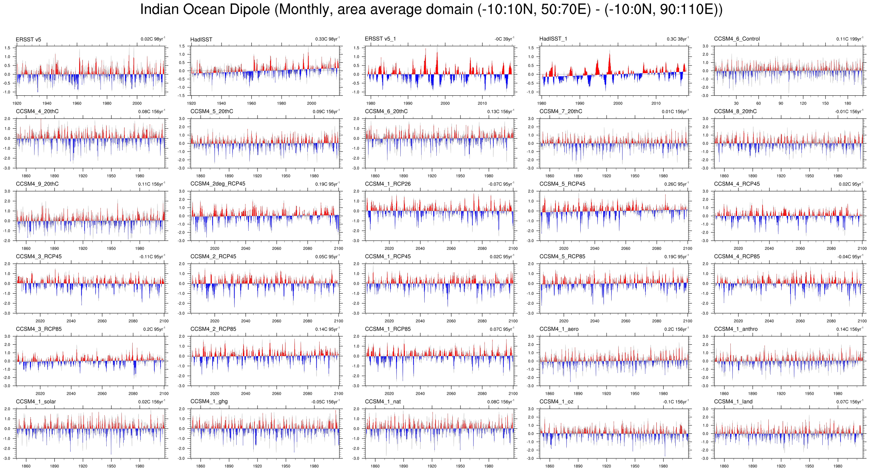Image resolution: width=870 pixels, height=471 pixels.
Task: Click the CCSM4_3_RCP45 panel title
Action: click(x=38, y=256)
